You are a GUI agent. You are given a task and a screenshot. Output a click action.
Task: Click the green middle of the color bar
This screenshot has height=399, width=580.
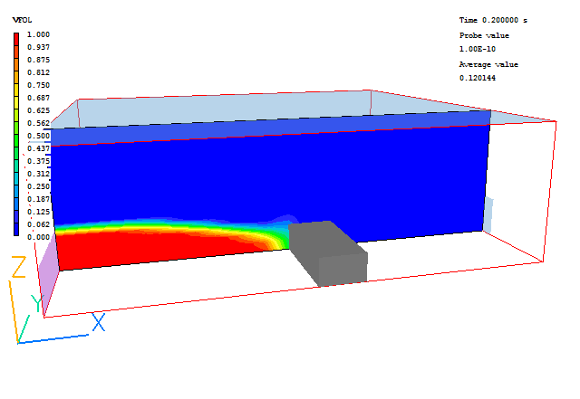(x=17, y=136)
